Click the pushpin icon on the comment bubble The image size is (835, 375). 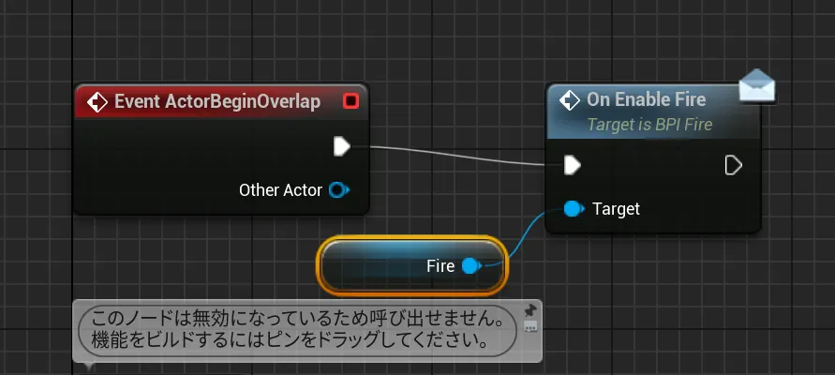point(530,310)
